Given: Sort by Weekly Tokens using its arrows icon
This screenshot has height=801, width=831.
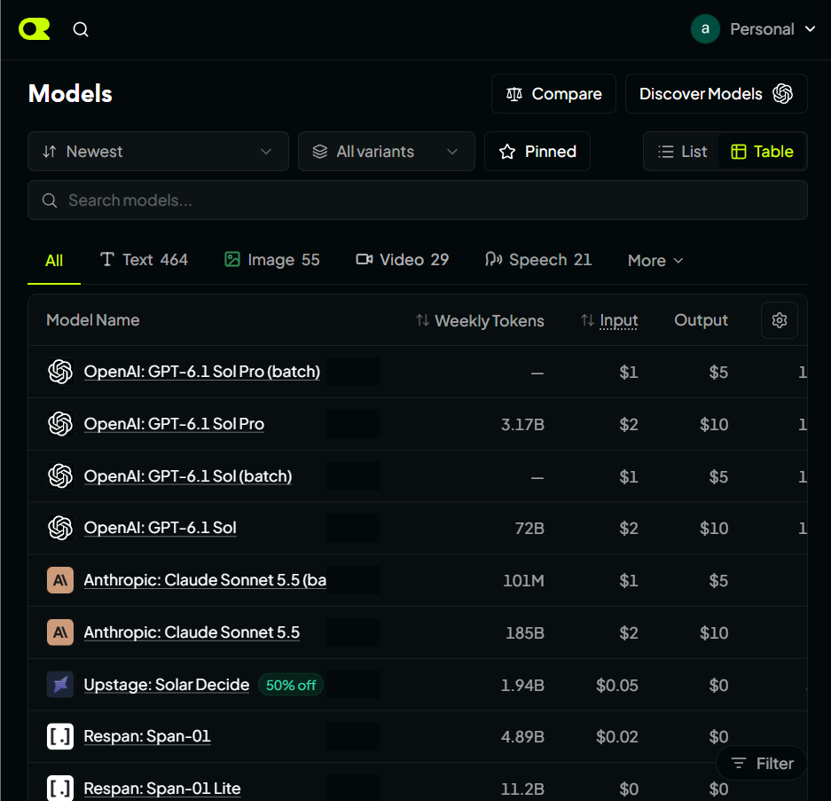Looking at the screenshot, I should 422,320.
